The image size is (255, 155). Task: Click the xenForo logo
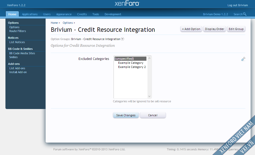click(x=127, y=3)
